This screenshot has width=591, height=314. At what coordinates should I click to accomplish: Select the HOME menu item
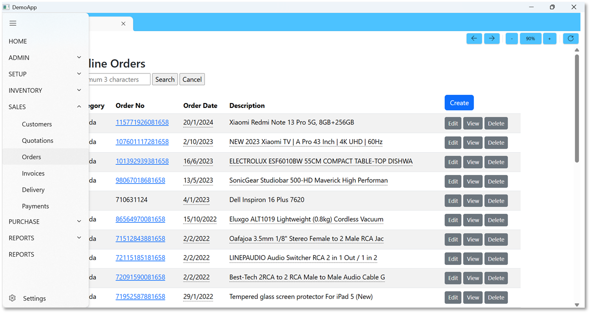[x=18, y=41]
